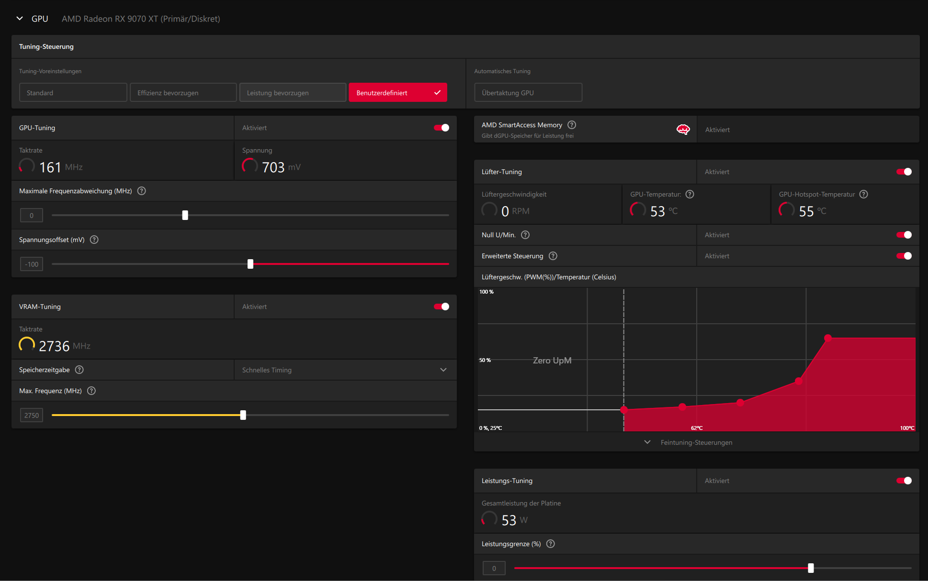
Task: Turn off Null U/Min. toggle
Action: (x=904, y=235)
